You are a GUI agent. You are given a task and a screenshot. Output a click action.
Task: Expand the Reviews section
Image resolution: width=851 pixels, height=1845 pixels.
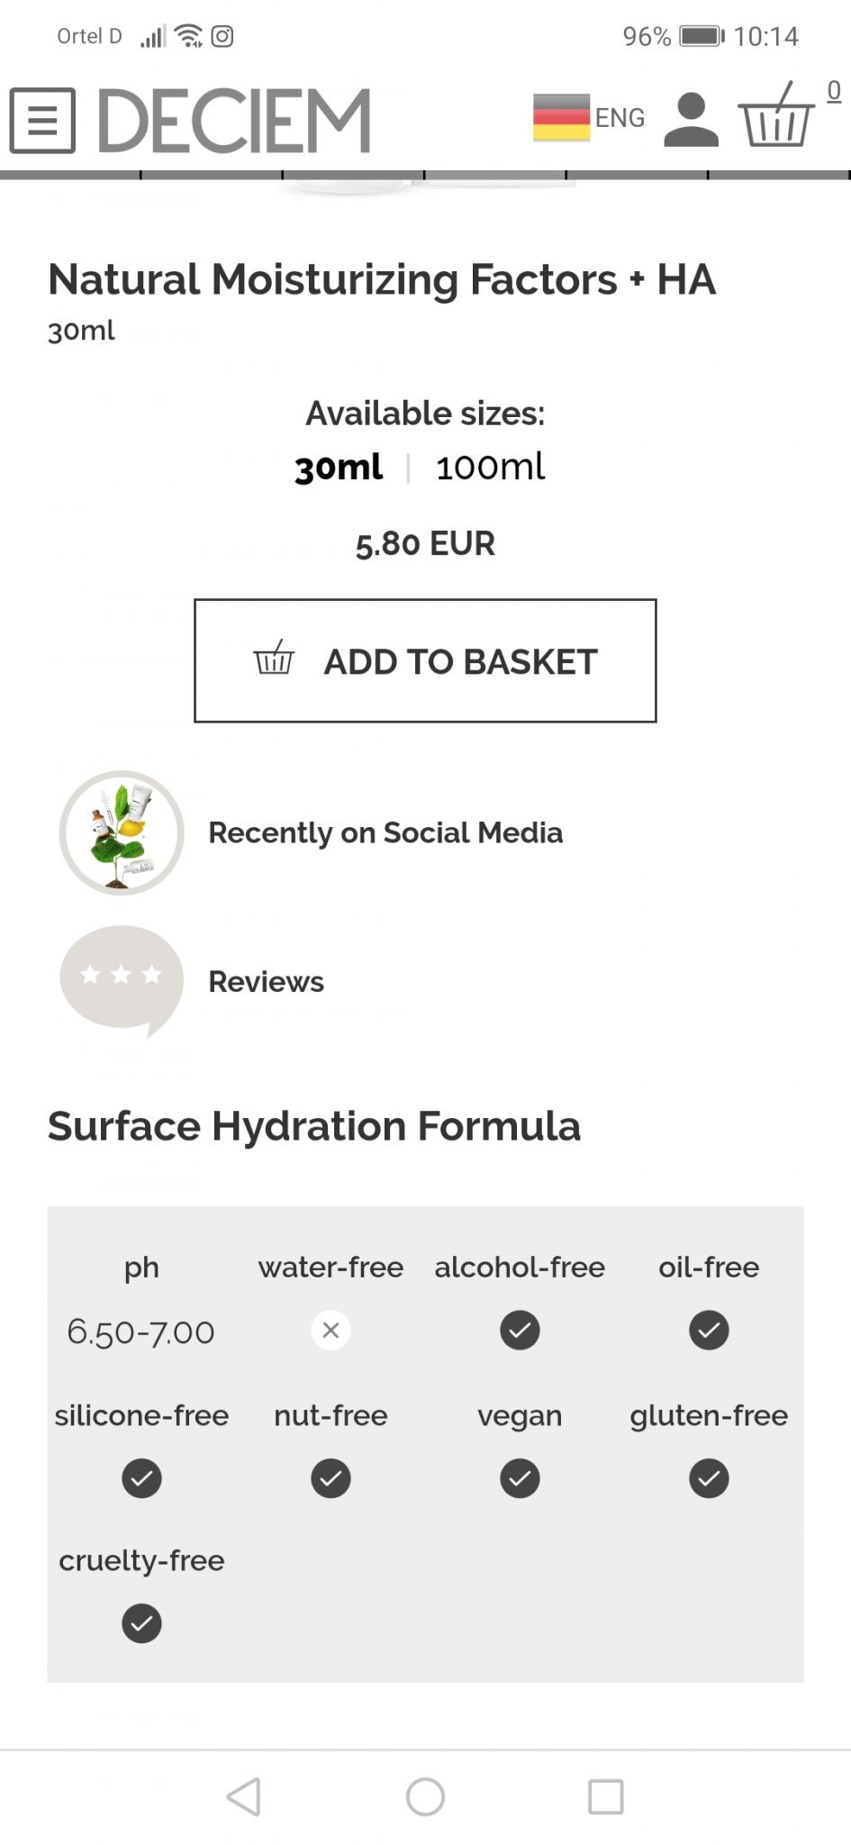coord(266,982)
